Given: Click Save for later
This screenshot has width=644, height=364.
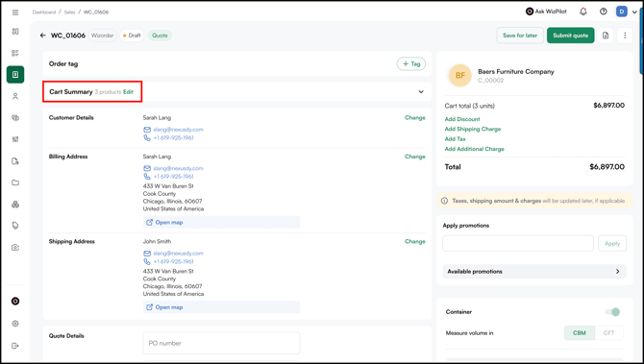Looking at the screenshot, I should (x=520, y=36).
